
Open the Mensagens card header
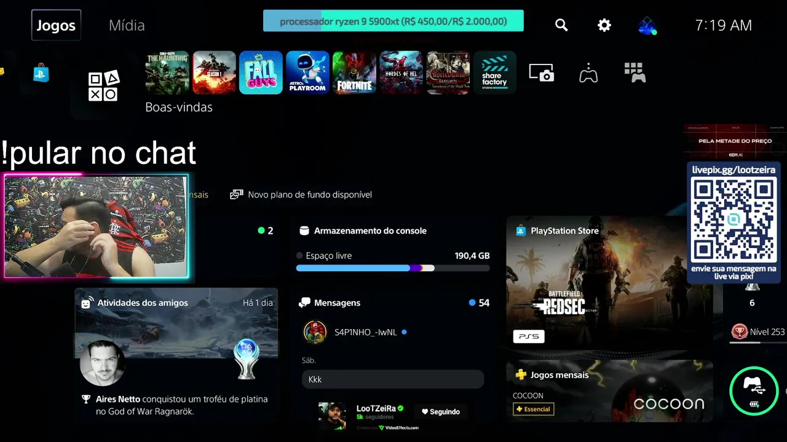(393, 303)
